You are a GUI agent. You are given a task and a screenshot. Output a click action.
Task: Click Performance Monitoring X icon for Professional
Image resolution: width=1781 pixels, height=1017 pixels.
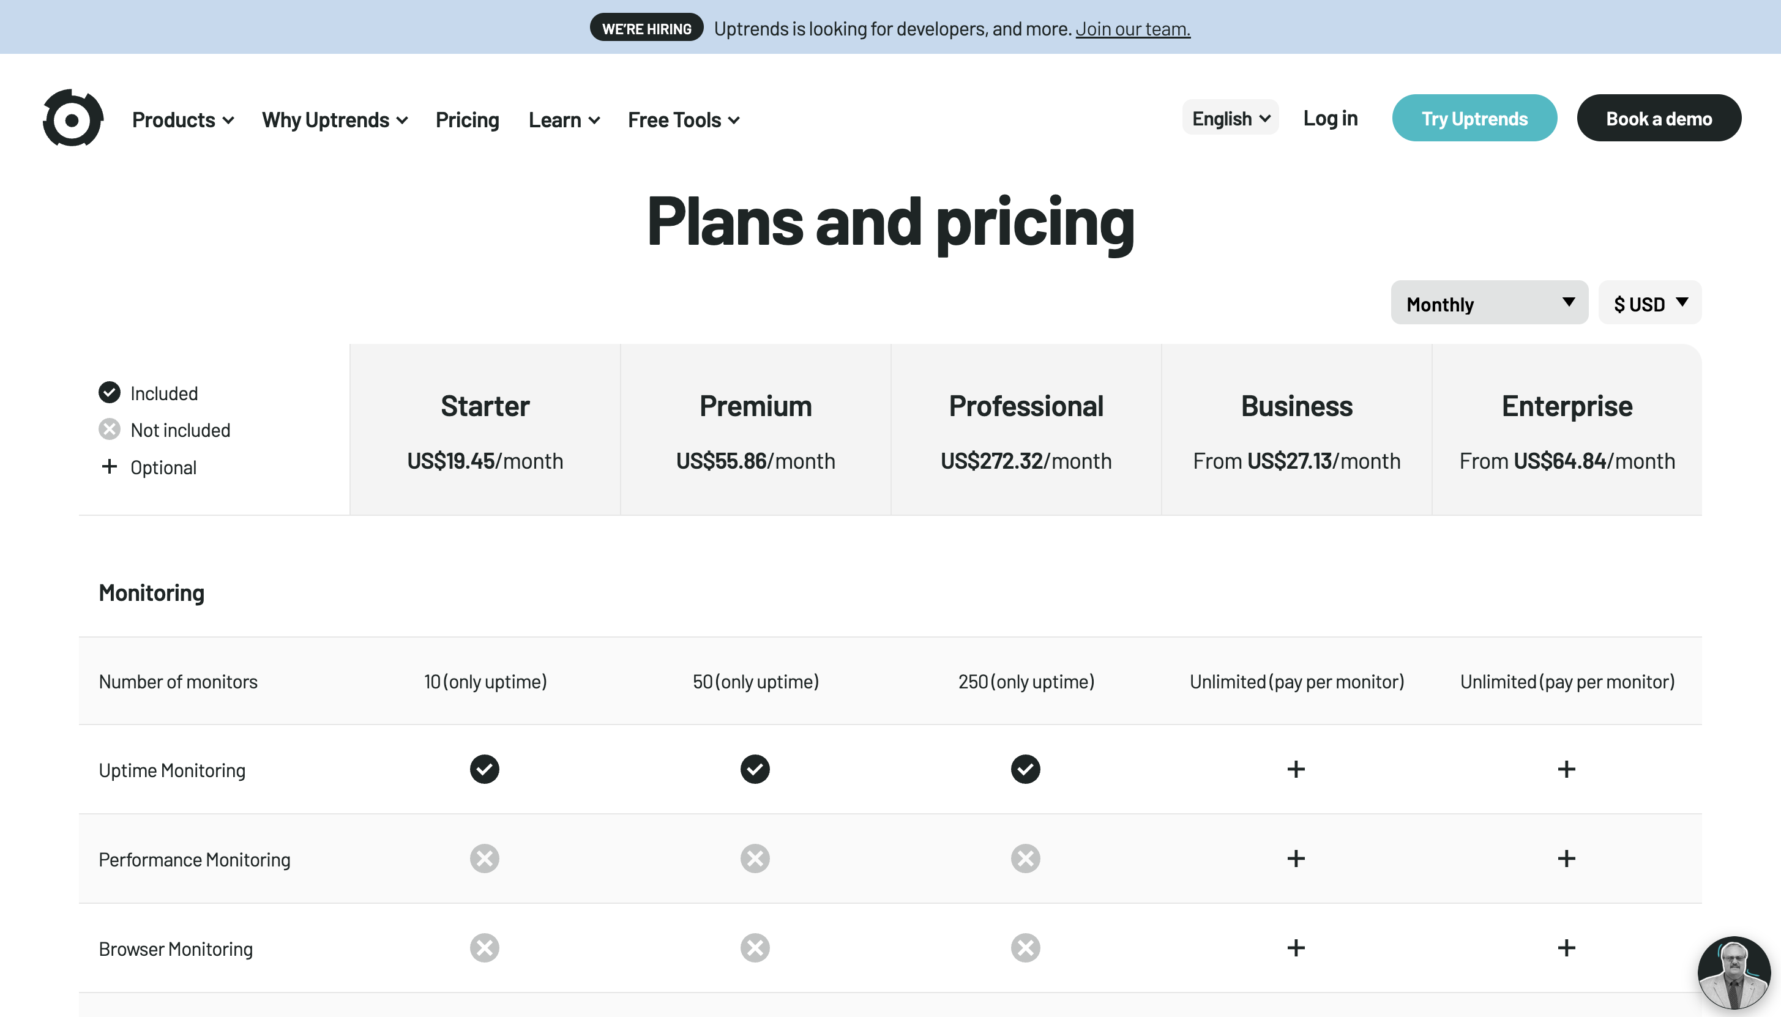coord(1026,858)
